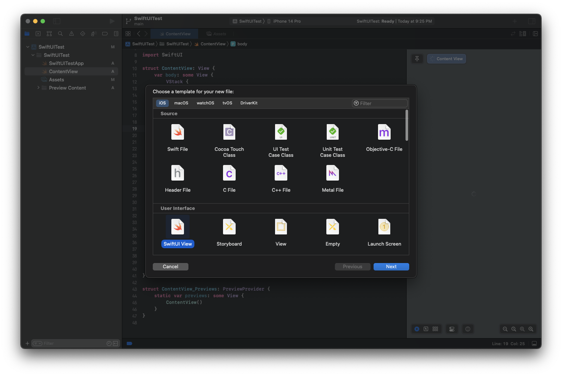Select the View interface template
The image size is (562, 376).
coord(281,233)
